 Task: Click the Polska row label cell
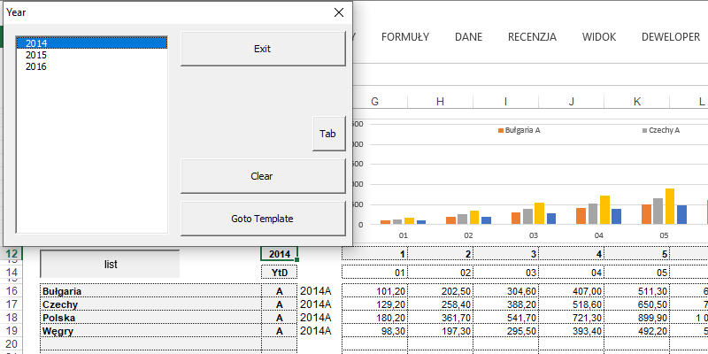pyautogui.click(x=150, y=318)
